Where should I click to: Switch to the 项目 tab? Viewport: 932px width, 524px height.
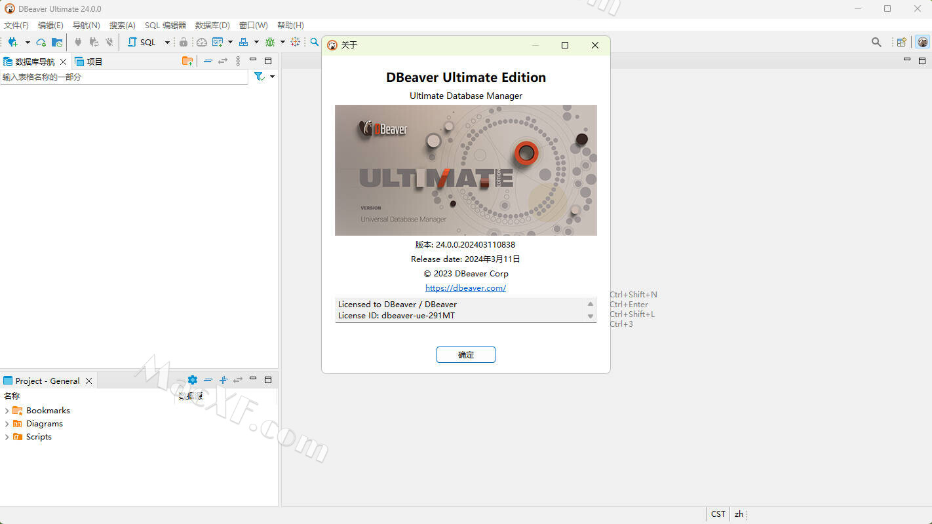(88, 62)
